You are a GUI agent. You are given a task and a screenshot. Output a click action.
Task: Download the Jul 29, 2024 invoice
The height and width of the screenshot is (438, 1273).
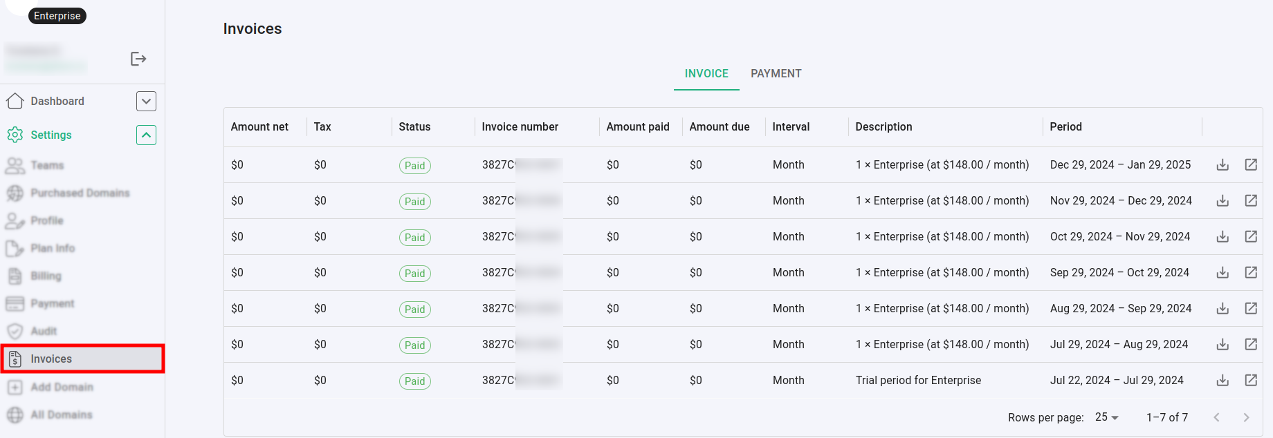click(1222, 345)
